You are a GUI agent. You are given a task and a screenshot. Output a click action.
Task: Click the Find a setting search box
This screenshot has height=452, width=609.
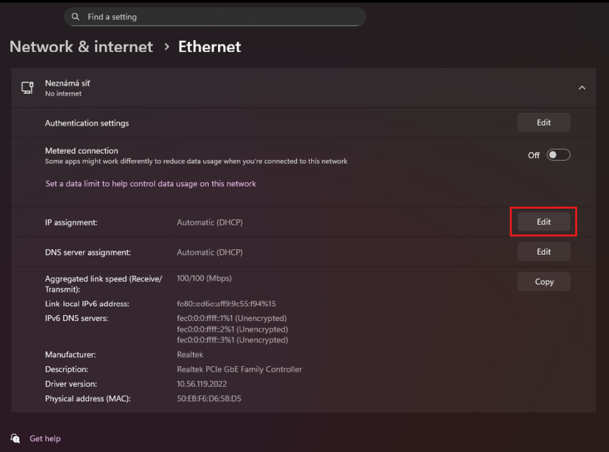coord(219,17)
